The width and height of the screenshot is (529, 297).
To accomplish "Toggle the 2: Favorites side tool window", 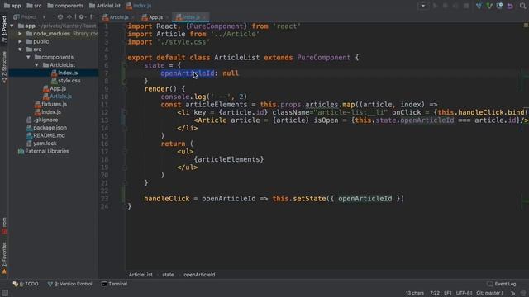I will click(4, 257).
